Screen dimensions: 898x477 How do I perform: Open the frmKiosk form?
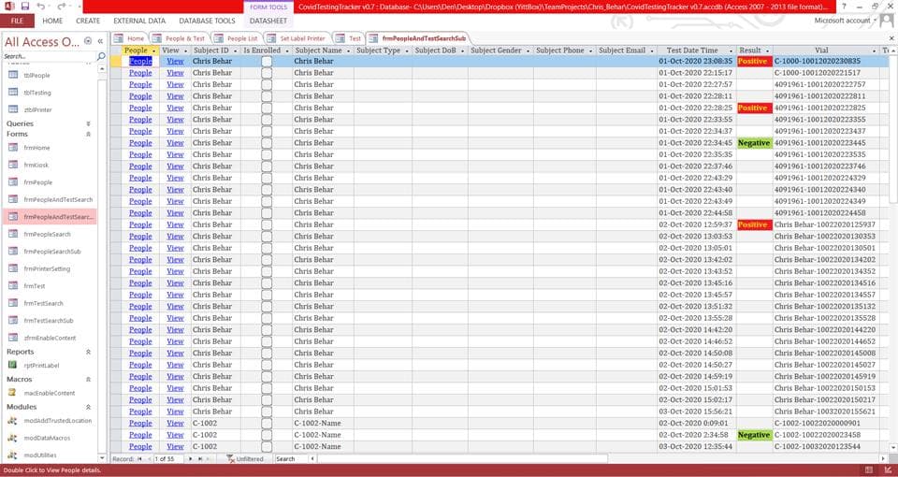click(x=36, y=165)
